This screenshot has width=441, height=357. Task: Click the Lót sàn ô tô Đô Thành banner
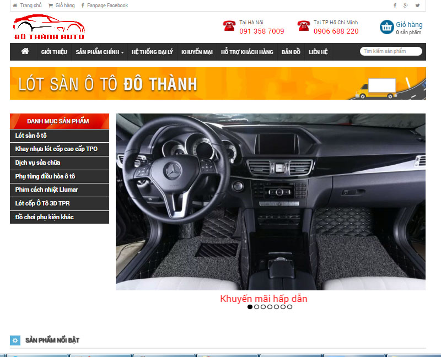(218, 84)
